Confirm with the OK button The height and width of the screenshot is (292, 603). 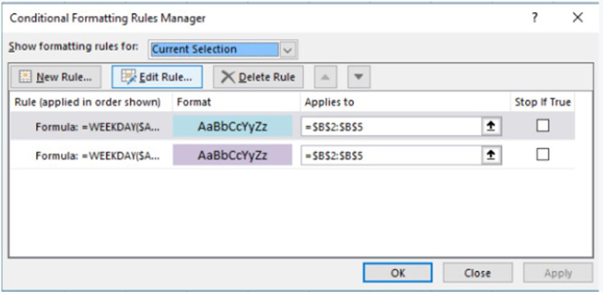pyautogui.click(x=398, y=273)
